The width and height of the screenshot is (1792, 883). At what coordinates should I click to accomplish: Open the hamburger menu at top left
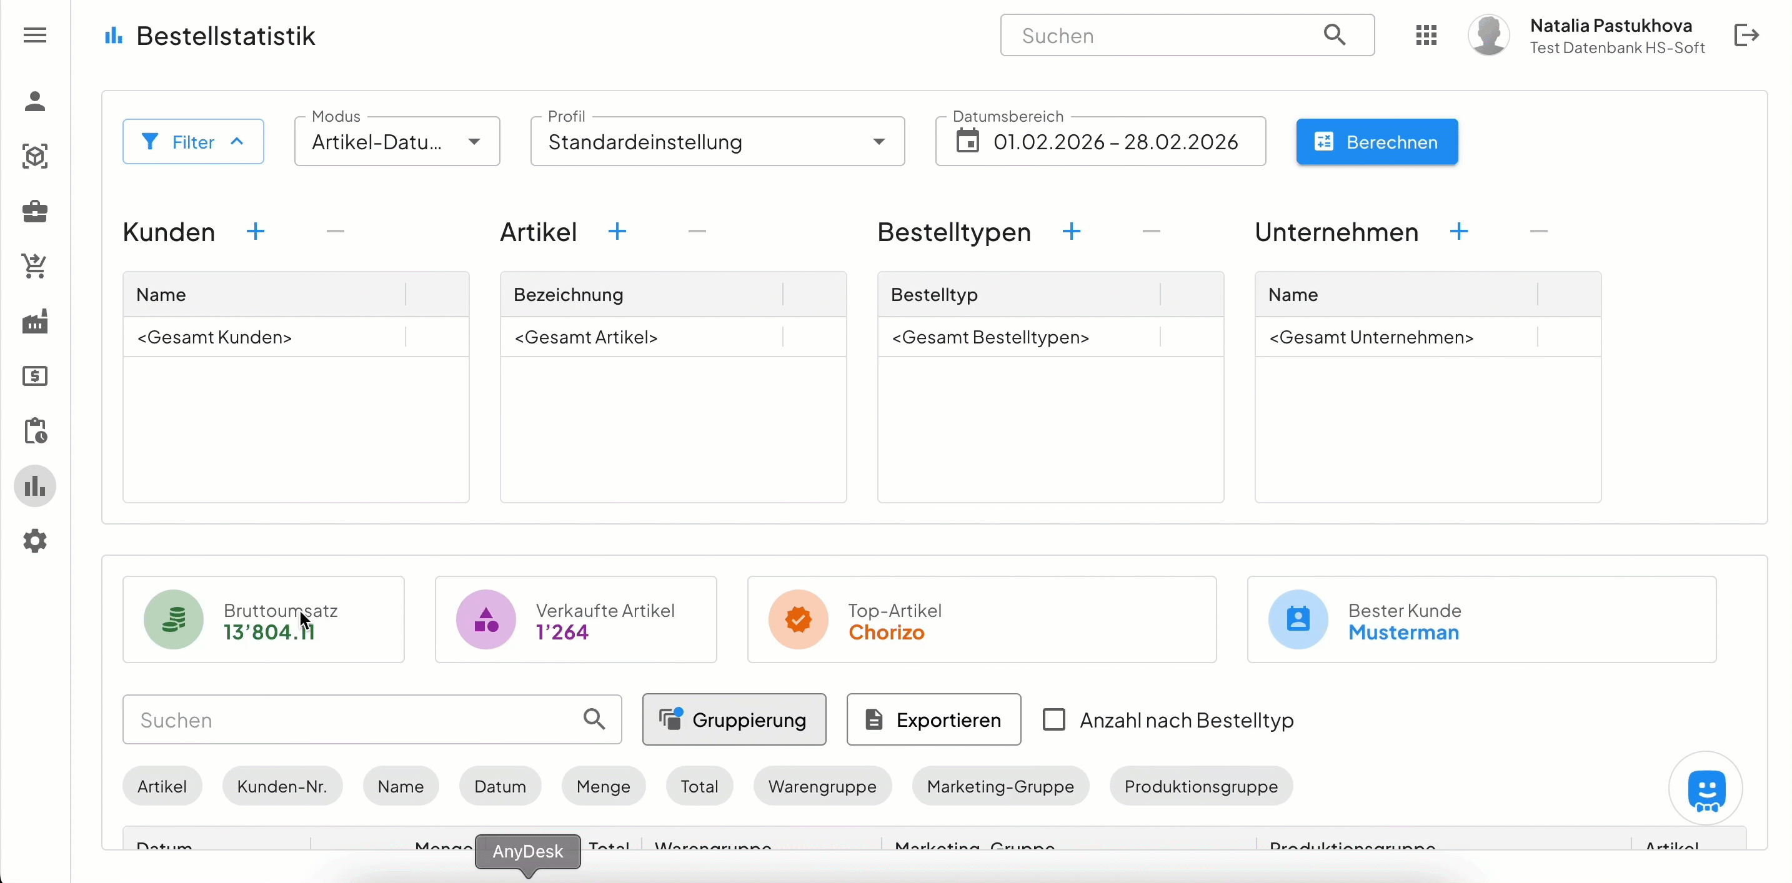pos(35,35)
